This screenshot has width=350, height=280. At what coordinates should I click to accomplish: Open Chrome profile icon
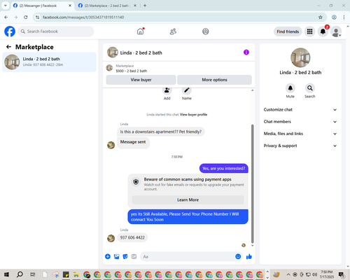point(334,17)
